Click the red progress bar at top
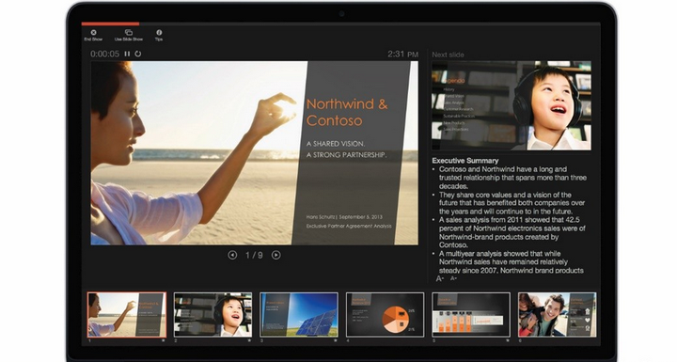The image size is (677, 362). [110, 24]
